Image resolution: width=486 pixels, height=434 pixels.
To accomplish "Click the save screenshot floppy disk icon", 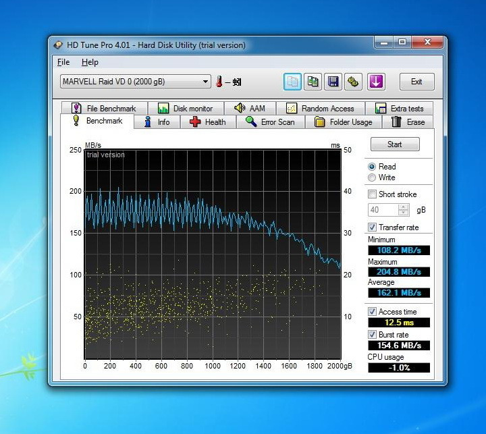I will pos(333,82).
